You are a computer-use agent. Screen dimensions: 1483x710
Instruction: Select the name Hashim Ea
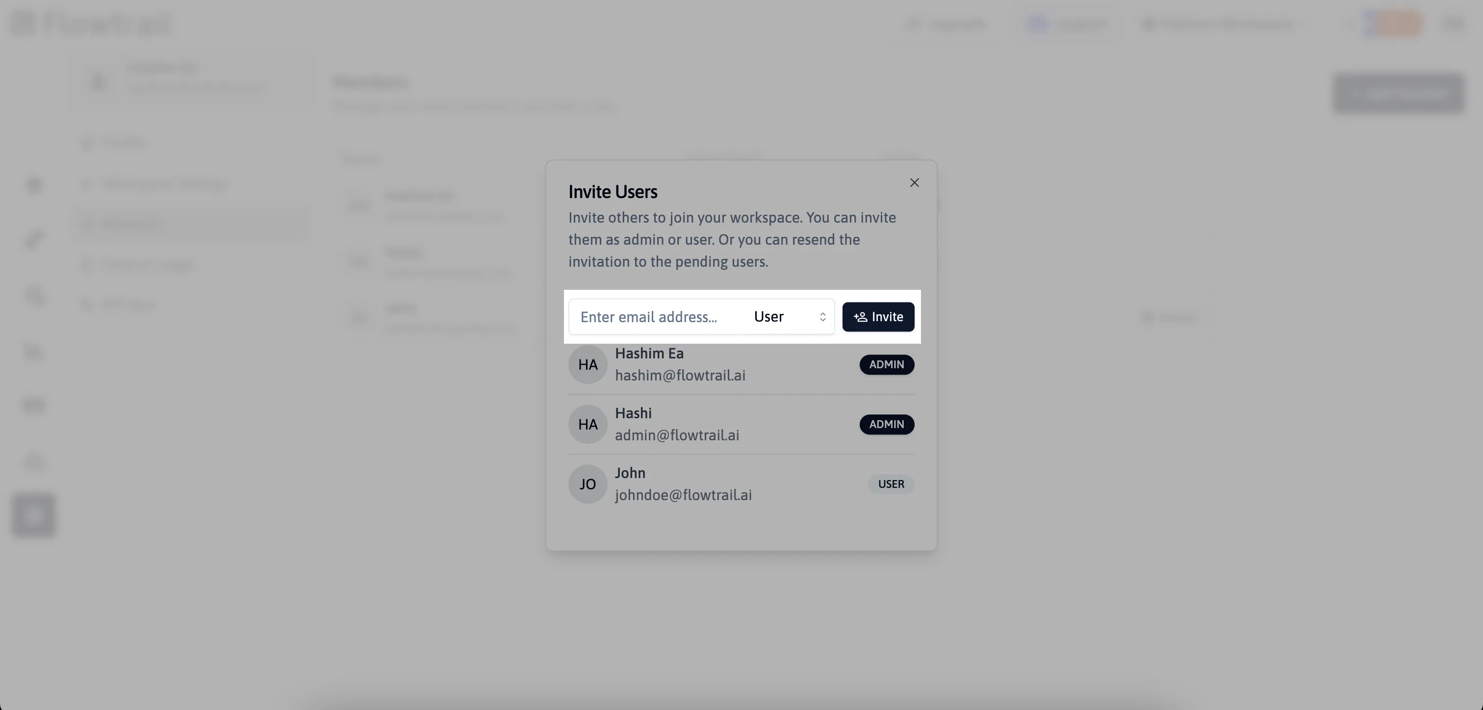point(649,354)
